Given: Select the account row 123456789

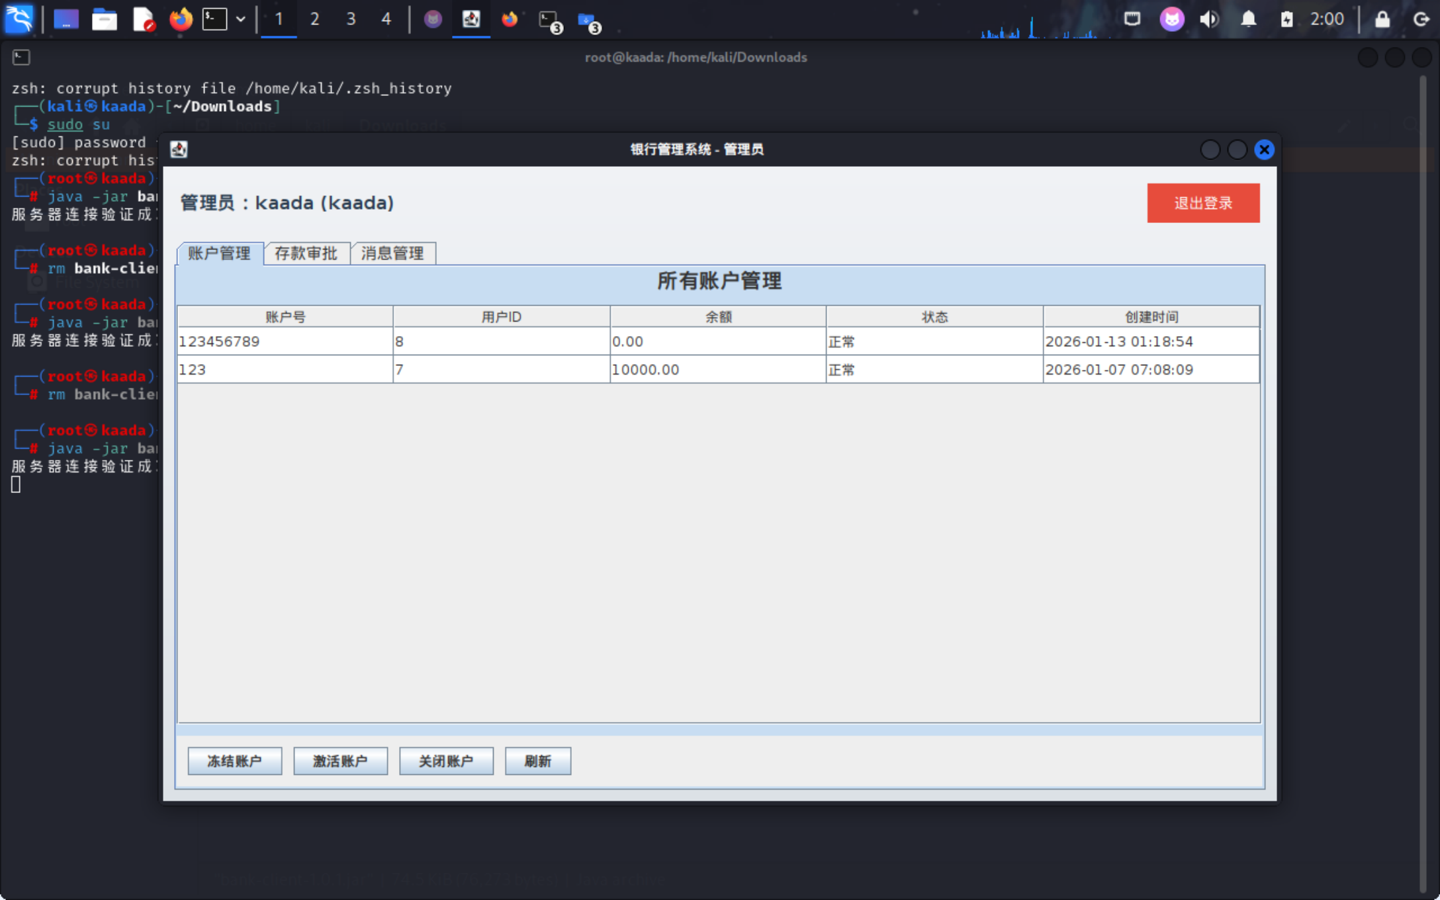Looking at the screenshot, I should pos(285,341).
